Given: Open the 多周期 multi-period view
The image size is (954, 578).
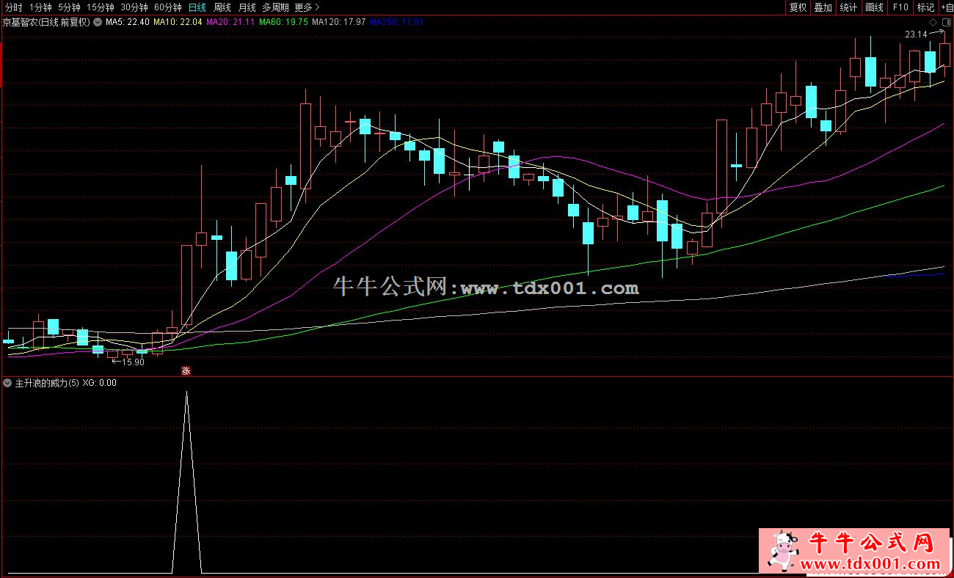Looking at the screenshot, I should (x=276, y=7).
